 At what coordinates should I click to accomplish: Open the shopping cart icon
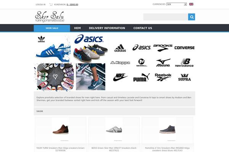[51, 4]
